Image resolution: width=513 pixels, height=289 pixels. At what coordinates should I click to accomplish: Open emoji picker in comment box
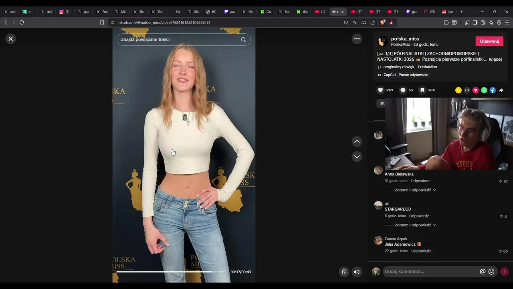coord(491,272)
